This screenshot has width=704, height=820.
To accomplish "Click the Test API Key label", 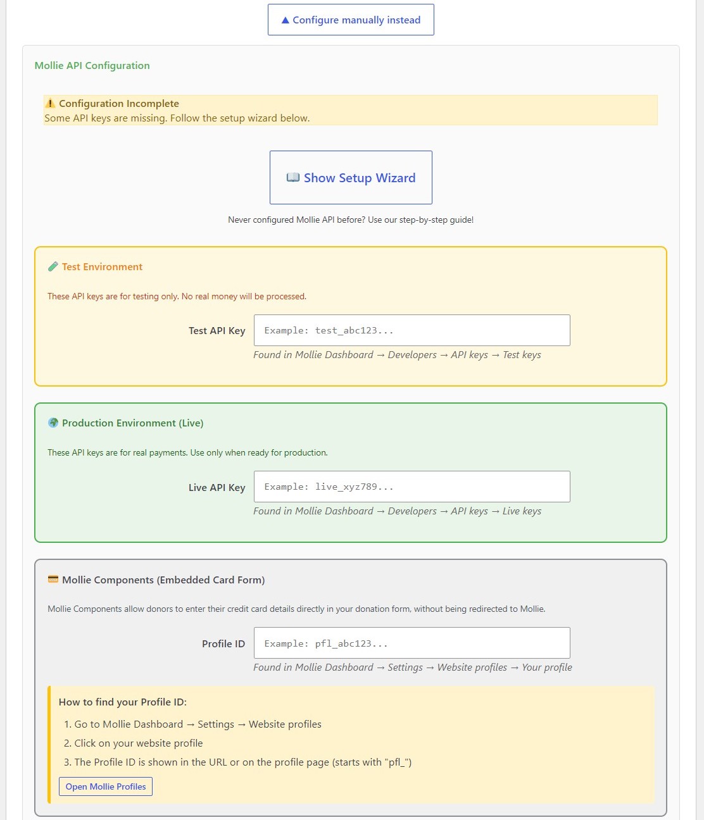I will 217,330.
